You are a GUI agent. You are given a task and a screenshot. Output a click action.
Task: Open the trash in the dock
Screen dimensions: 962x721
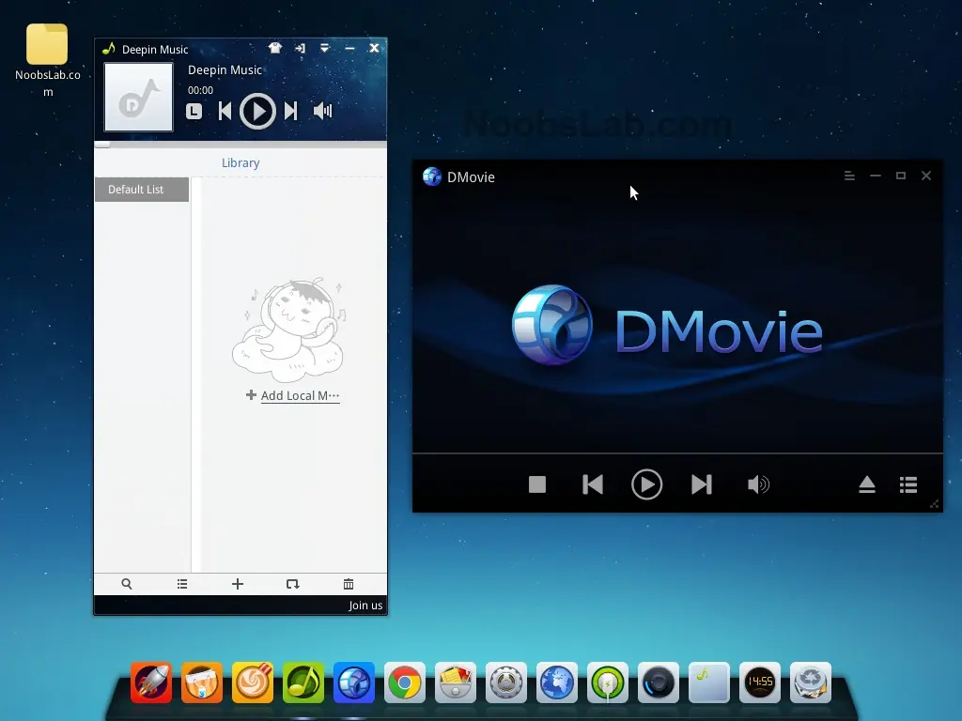point(811,682)
